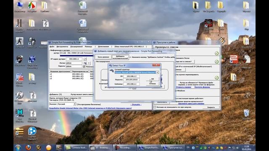Click the network adapter icon in Detect Your IP
This screenshot has width=269, height=151.
111,70
